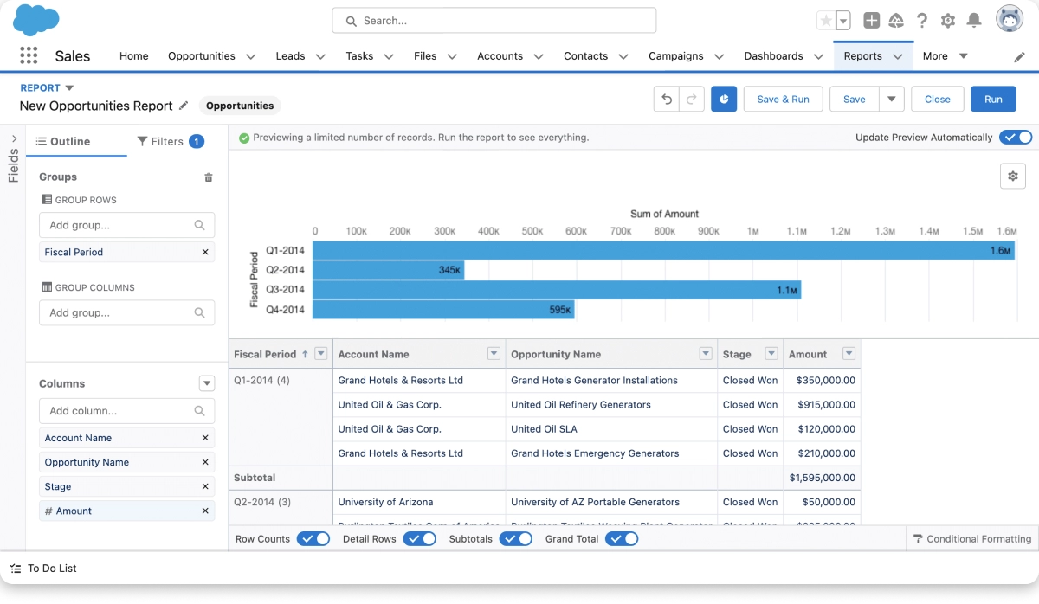Click the Q1-2014 chart bar
The image size is (1039, 604).
click(x=663, y=250)
